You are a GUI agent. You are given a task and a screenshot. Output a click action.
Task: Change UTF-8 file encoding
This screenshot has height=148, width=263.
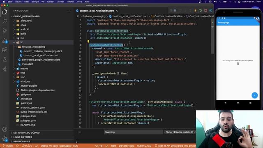(99, 146)
